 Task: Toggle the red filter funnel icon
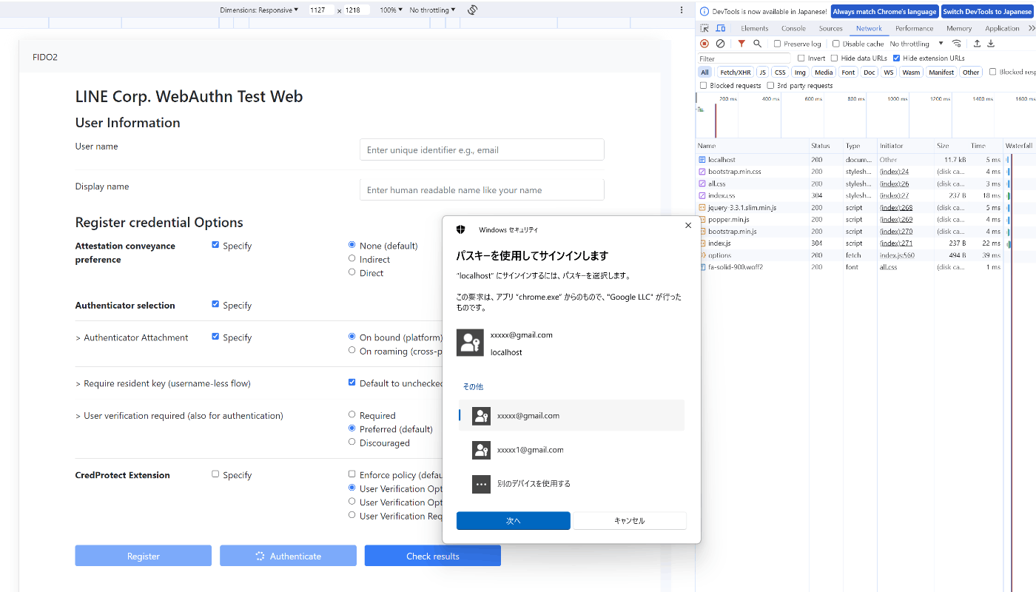(x=741, y=44)
